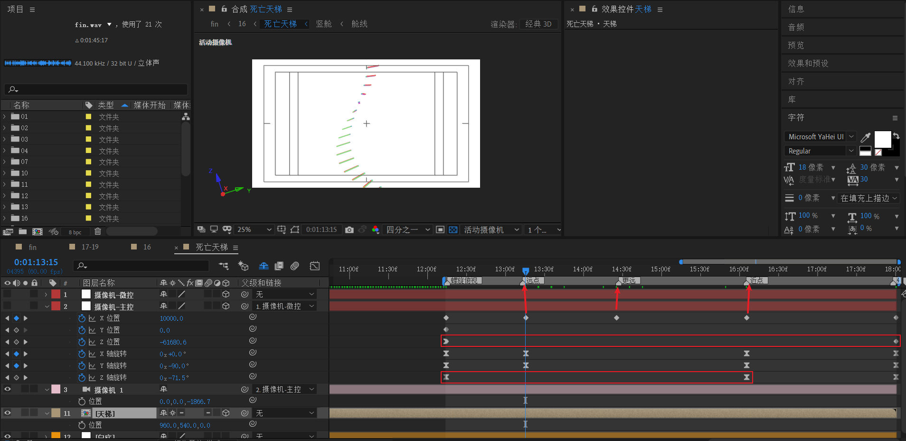Open grid and guide options icon
Screen dimensions: 906x441
pos(282,230)
